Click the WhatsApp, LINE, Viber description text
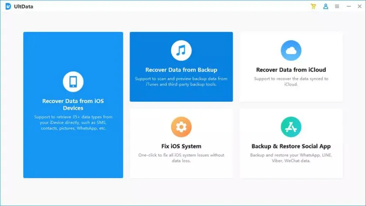366x206 pixels. pyautogui.click(x=291, y=158)
